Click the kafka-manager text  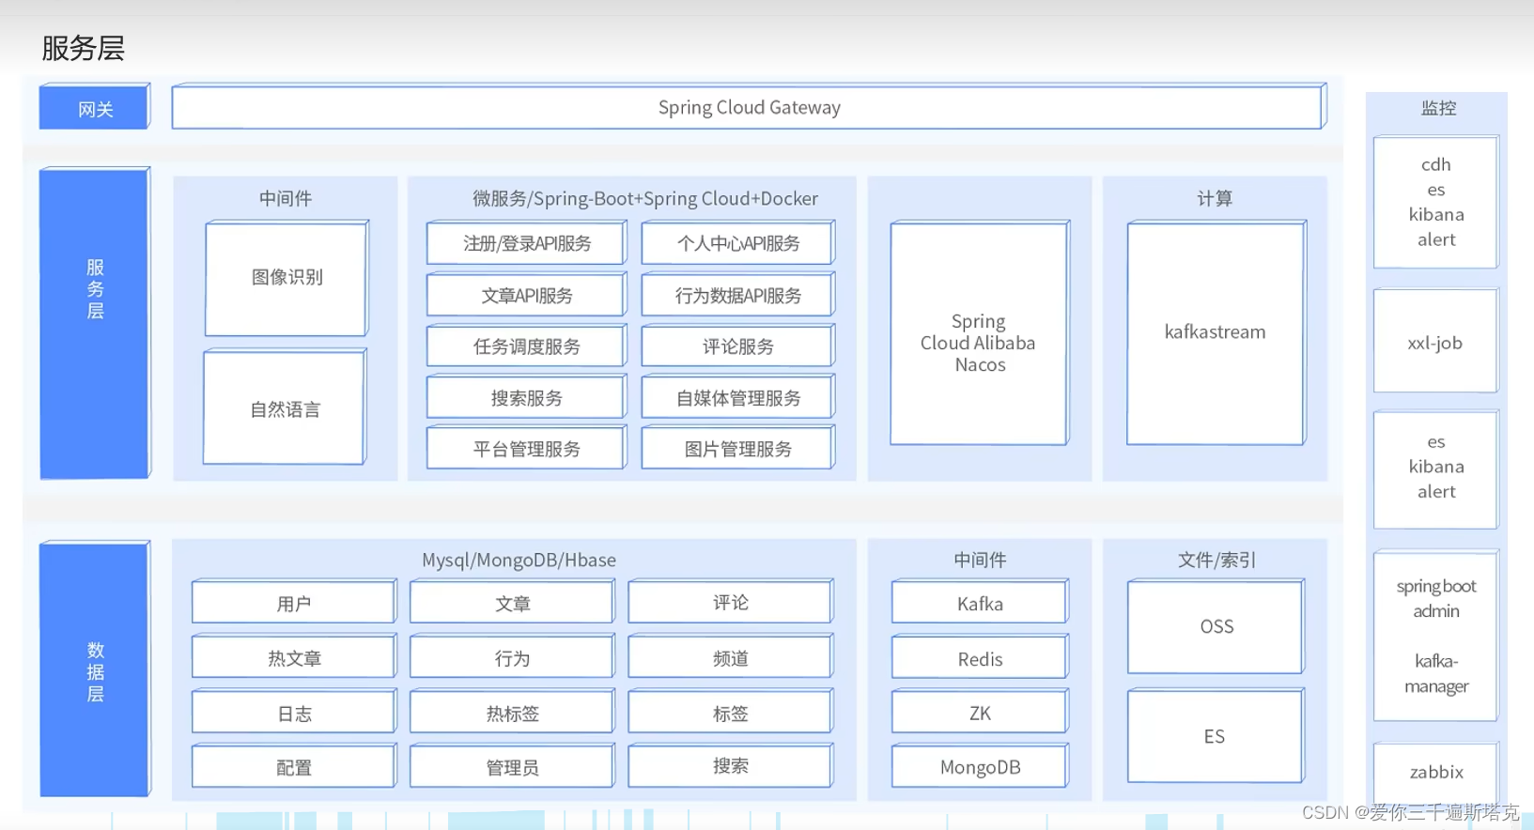tap(1436, 673)
